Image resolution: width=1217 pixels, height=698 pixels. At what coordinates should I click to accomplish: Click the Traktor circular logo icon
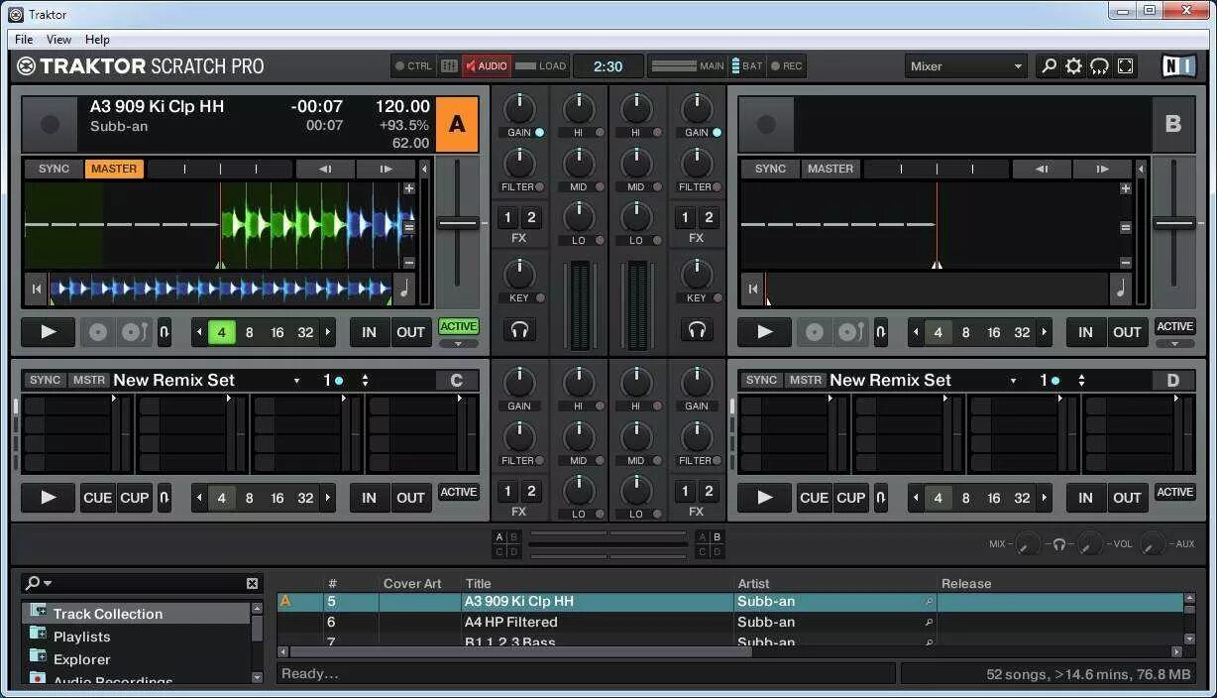(x=27, y=66)
